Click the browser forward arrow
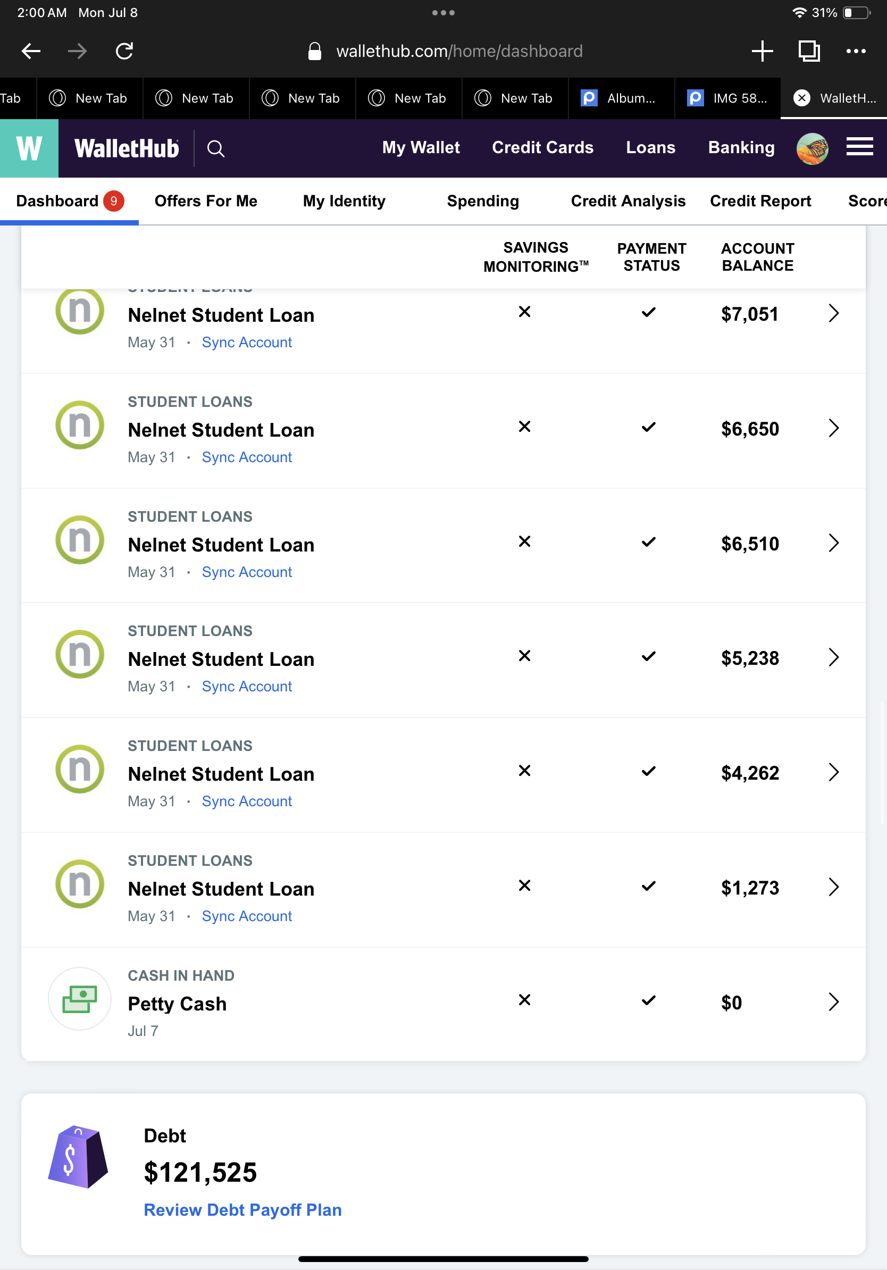Image resolution: width=887 pixels, height=1270 pixels. (x=78, y=51)
